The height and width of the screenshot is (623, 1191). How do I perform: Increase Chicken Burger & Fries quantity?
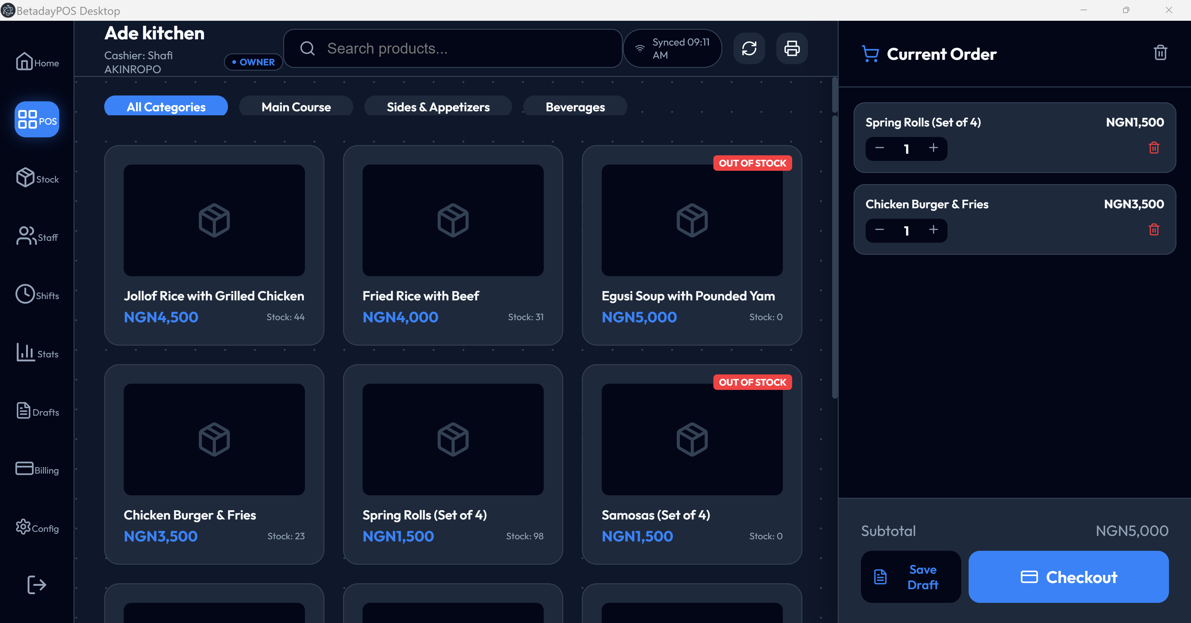(x=933, y=230)
